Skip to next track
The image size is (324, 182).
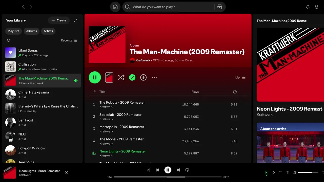[x=178, y=170]
